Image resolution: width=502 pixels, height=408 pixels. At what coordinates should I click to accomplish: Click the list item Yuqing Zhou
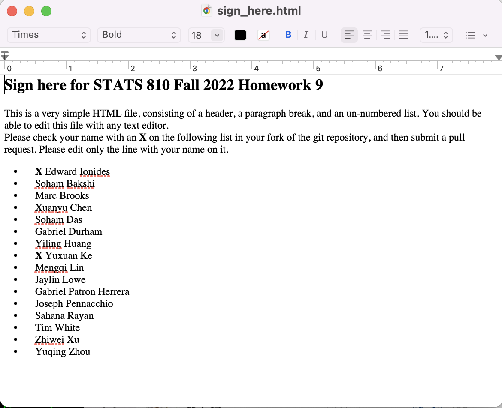point(63,351)
